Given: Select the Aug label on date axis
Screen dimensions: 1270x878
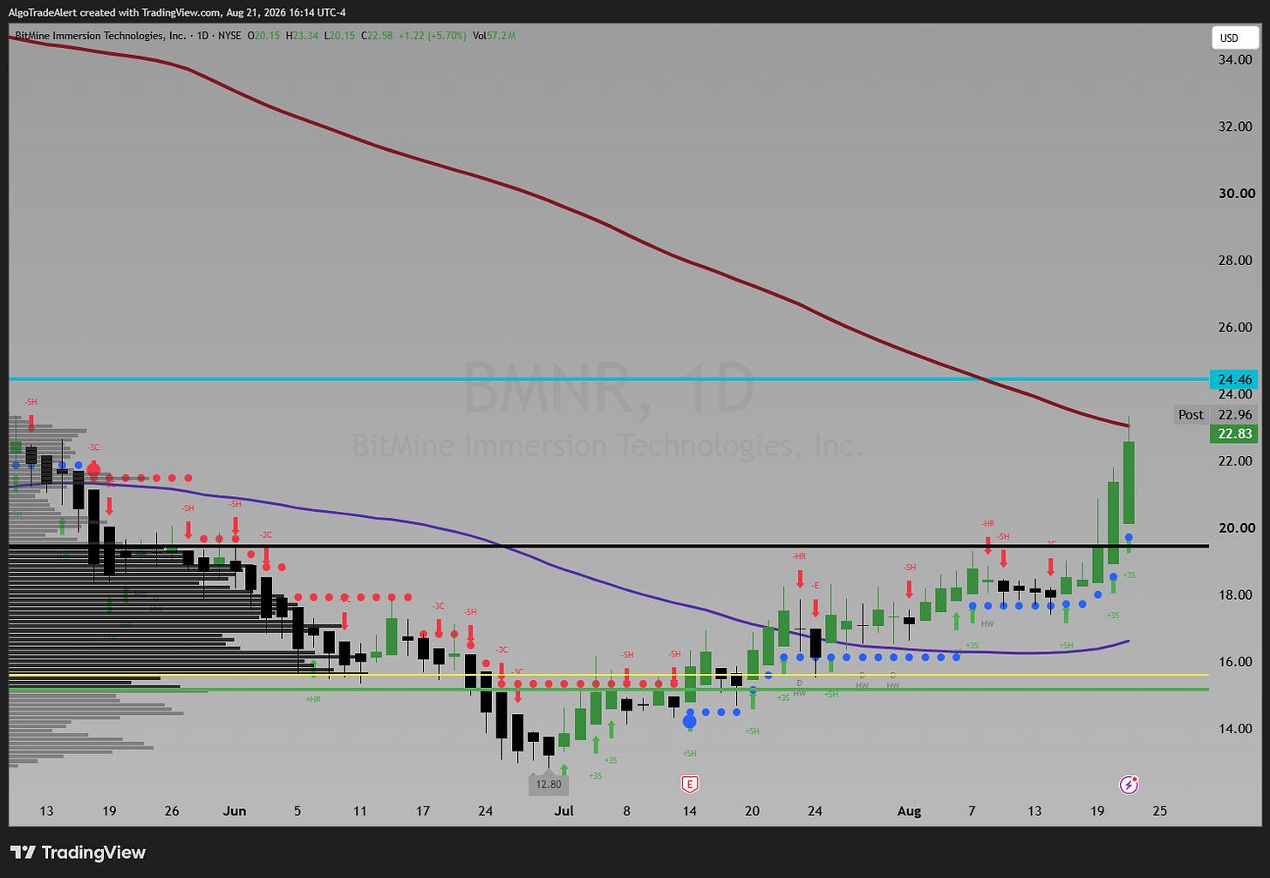Looking at the screenshot, I should pyautogui.click(x=909, y=812).
